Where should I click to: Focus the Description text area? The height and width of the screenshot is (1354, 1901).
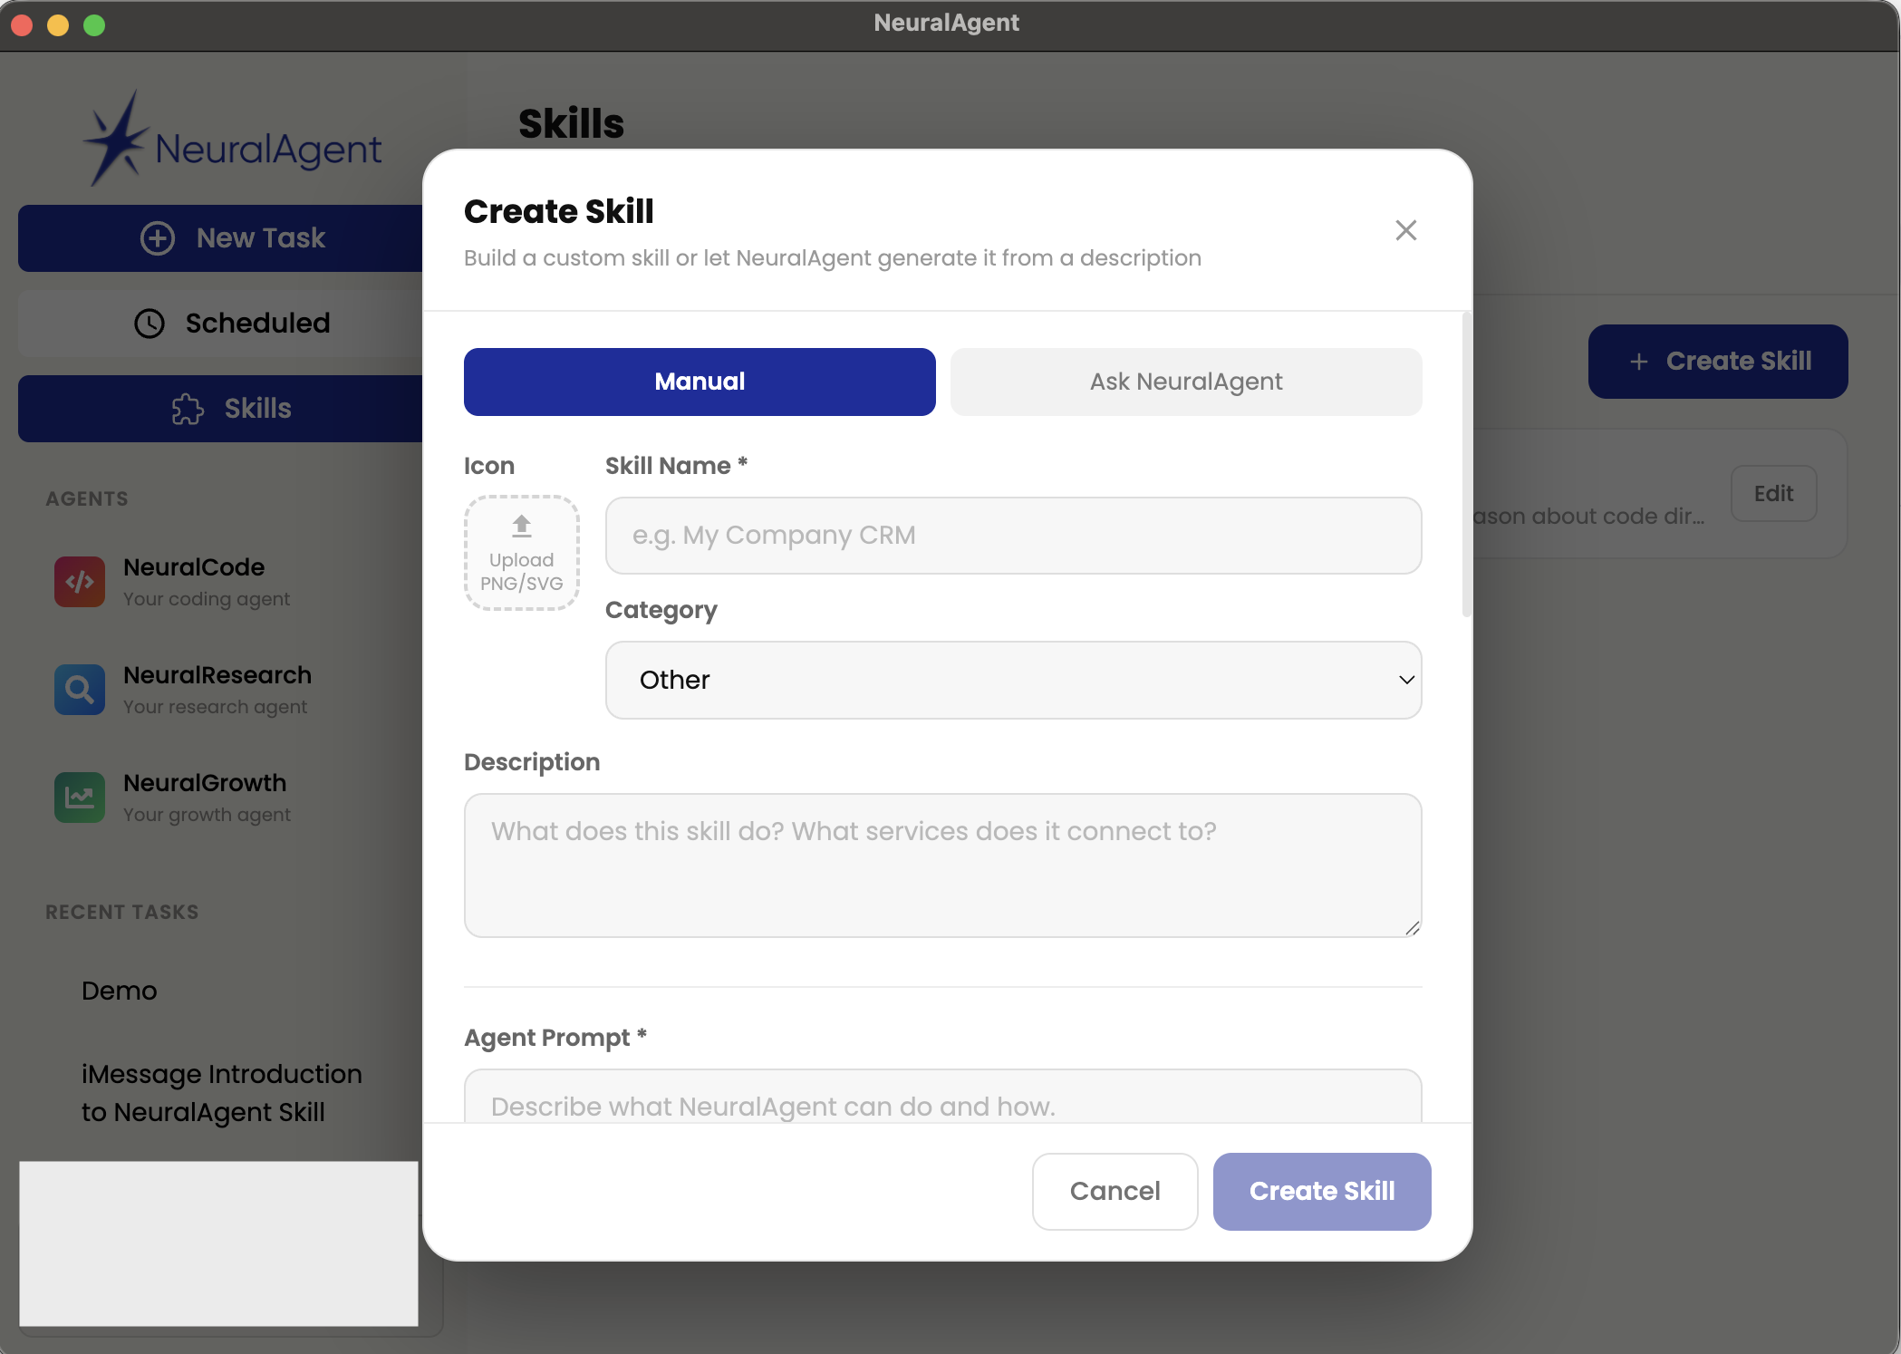pos(942,865)
